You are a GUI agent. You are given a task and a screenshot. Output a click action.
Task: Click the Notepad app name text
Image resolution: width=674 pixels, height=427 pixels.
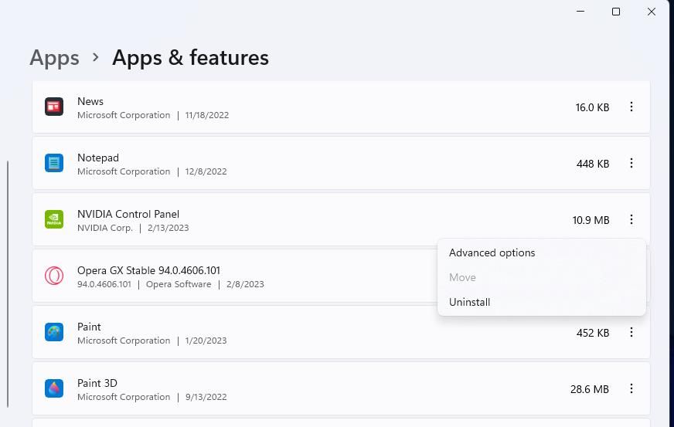coord(98,158)
